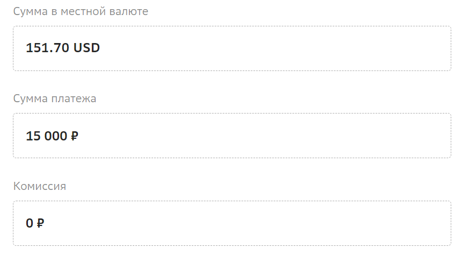Click the 15 000 ₽ value text
Image resolution: width=462 pixels, height=262 pixels.
pos(52,136)
